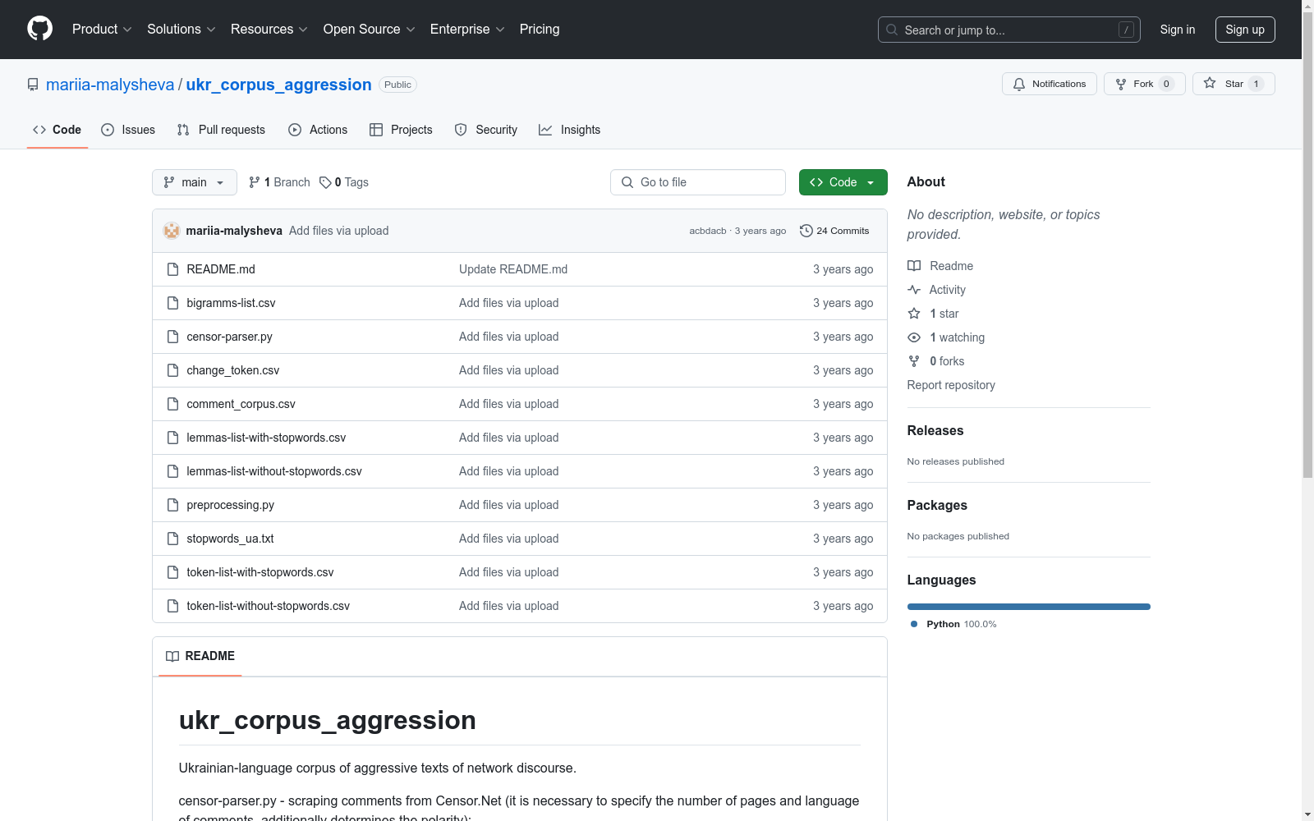Viewport: 1314px width, 821px height.
Task: Click the star icon in Star button
Action: pyautogui.click(x=1210, y=83)
